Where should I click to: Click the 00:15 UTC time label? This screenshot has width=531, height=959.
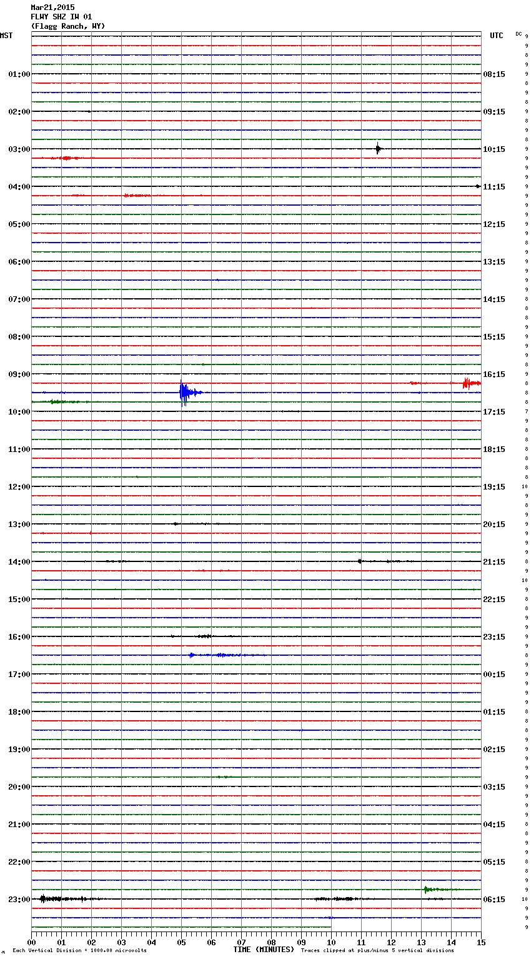point(494,675)
